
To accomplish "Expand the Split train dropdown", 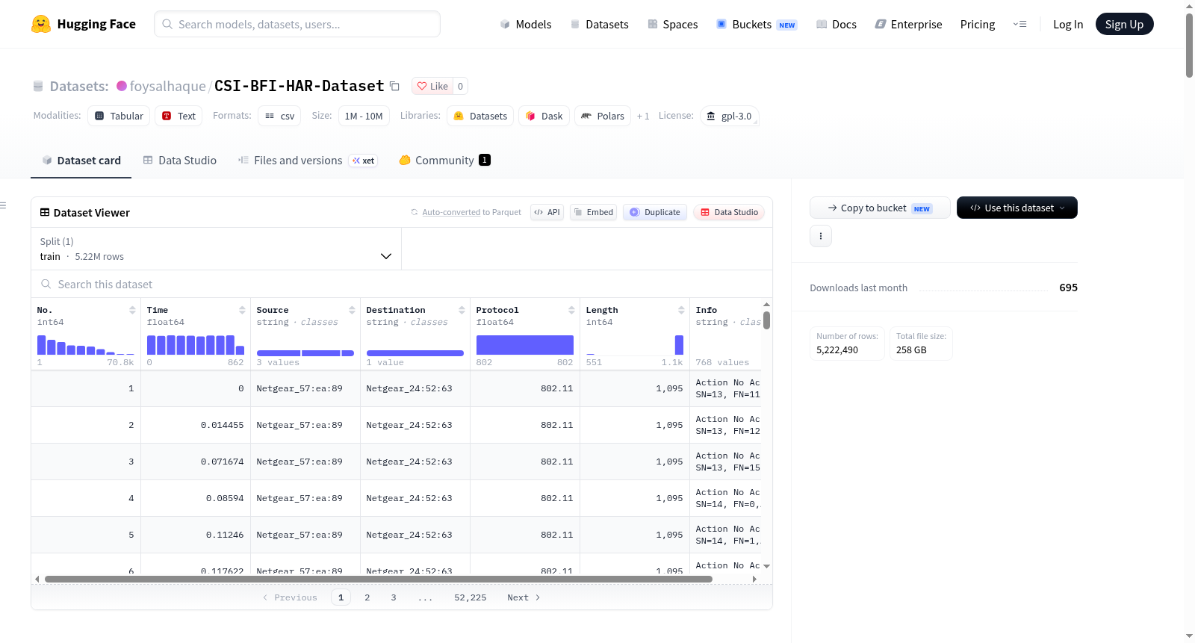I will click(x=216, y=249).
